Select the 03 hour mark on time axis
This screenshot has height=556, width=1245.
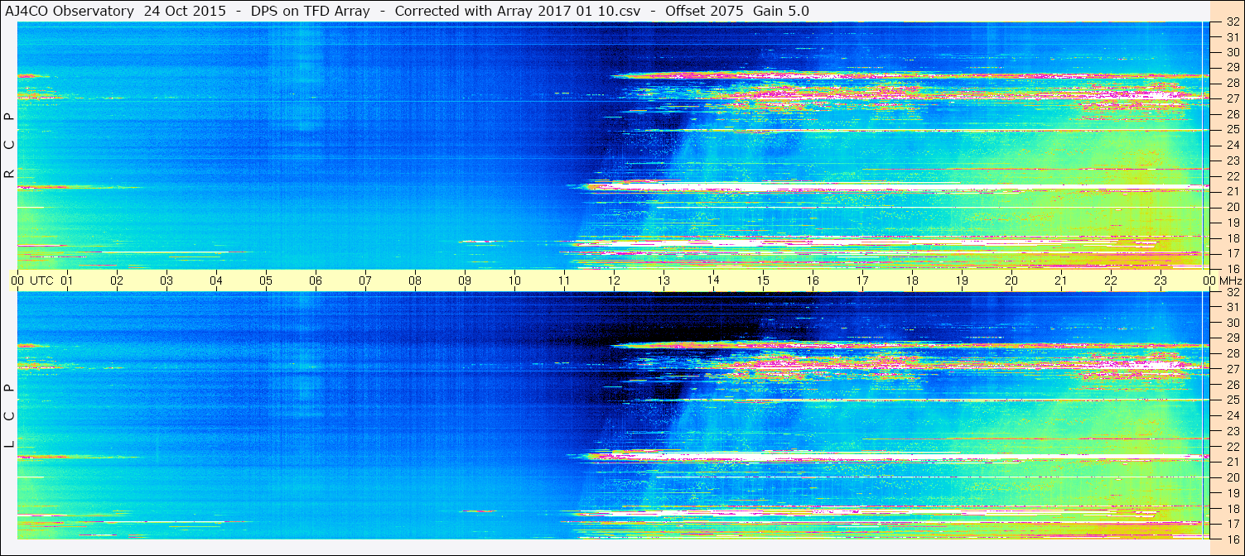coord(166,280)
